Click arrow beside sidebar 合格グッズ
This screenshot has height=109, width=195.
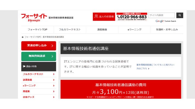click(54, 97)
